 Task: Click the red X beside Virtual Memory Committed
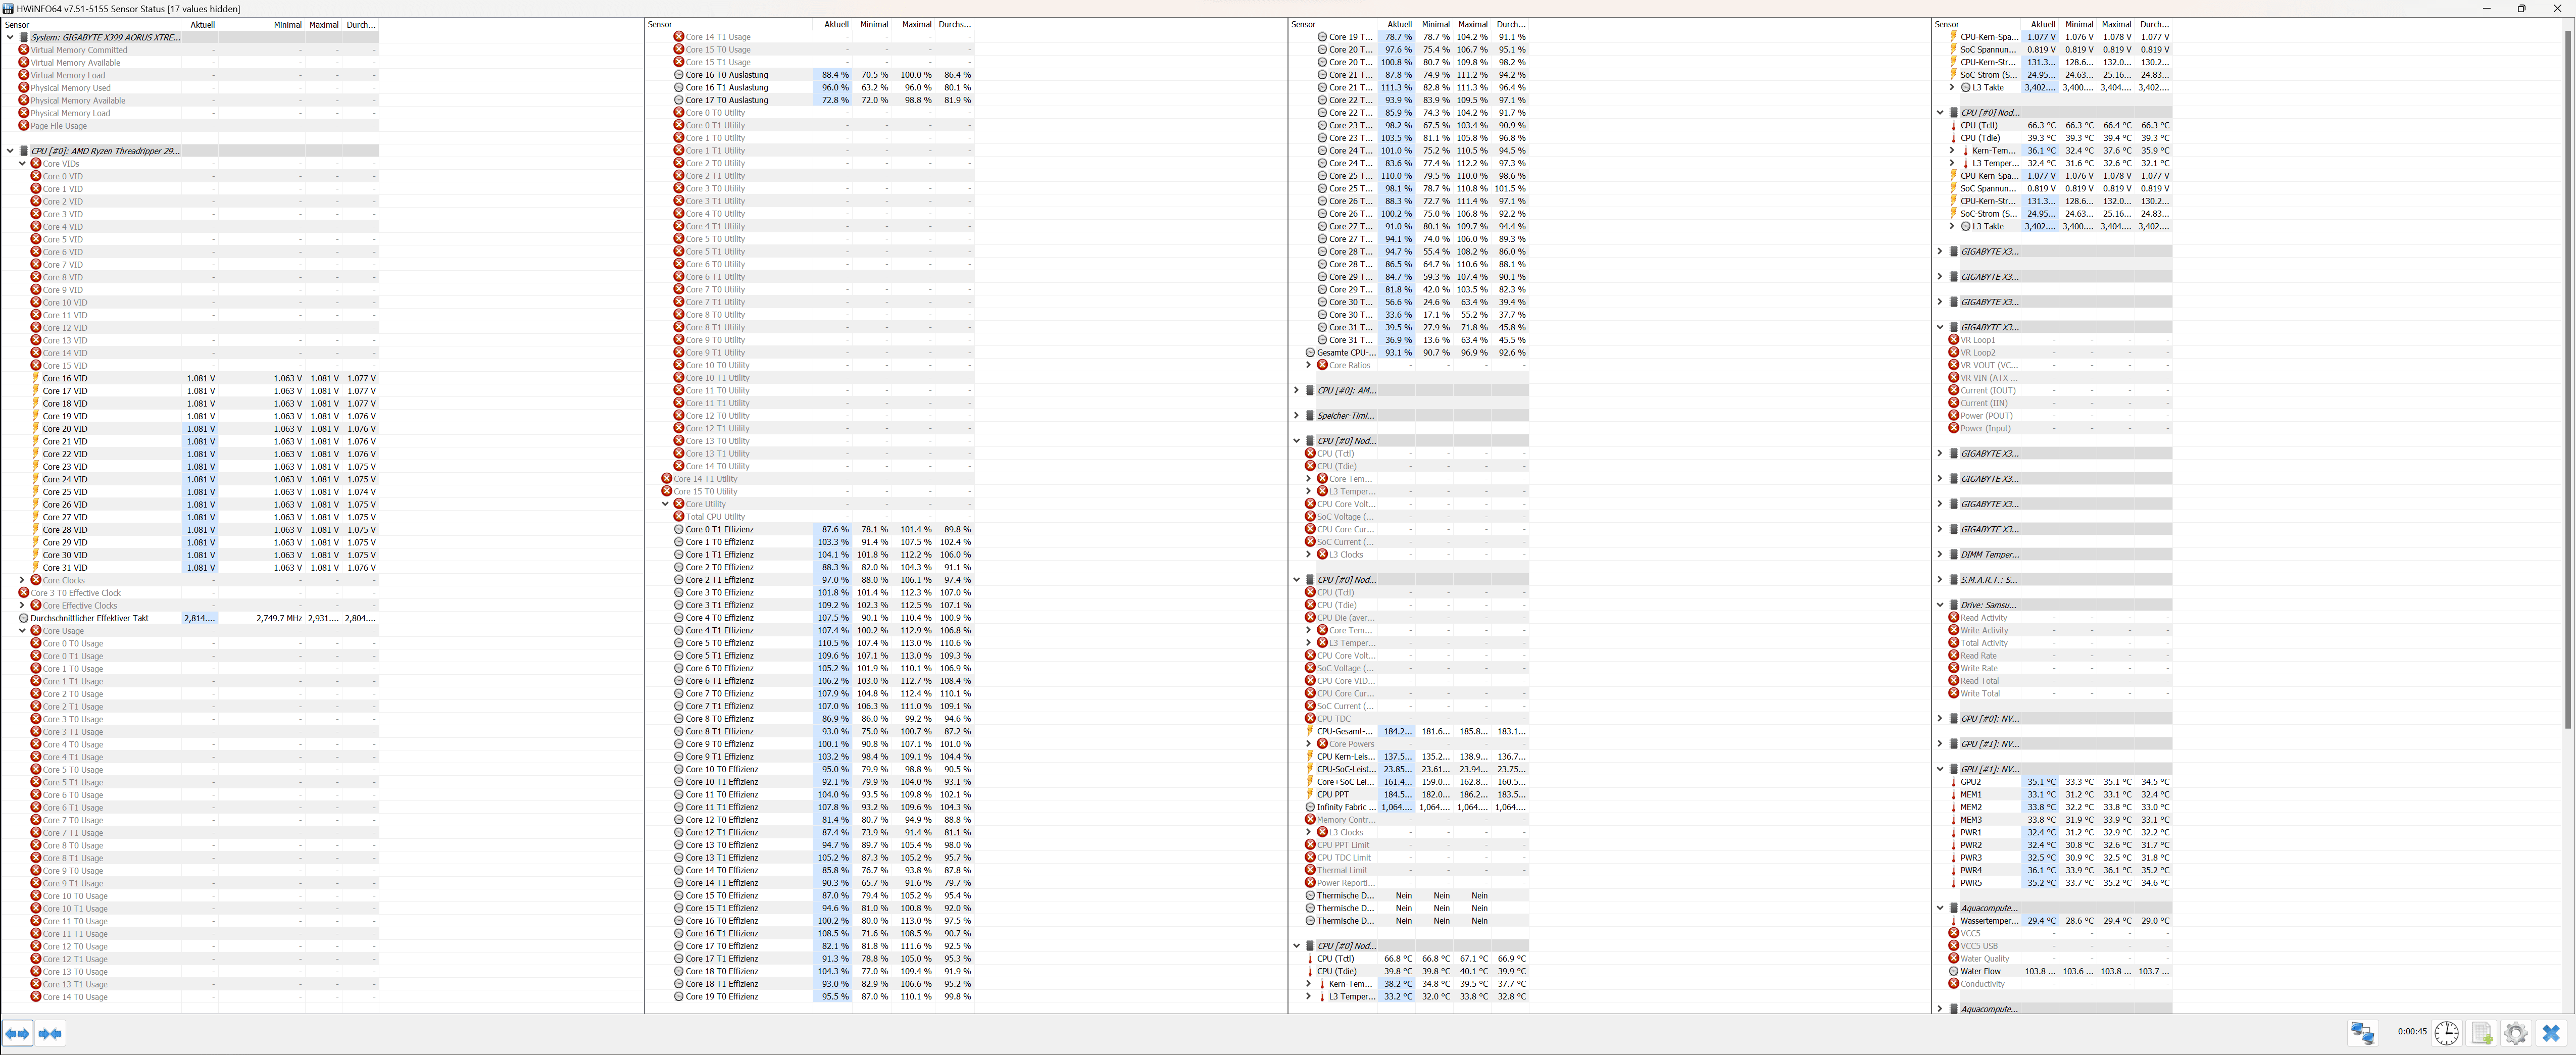24,50
